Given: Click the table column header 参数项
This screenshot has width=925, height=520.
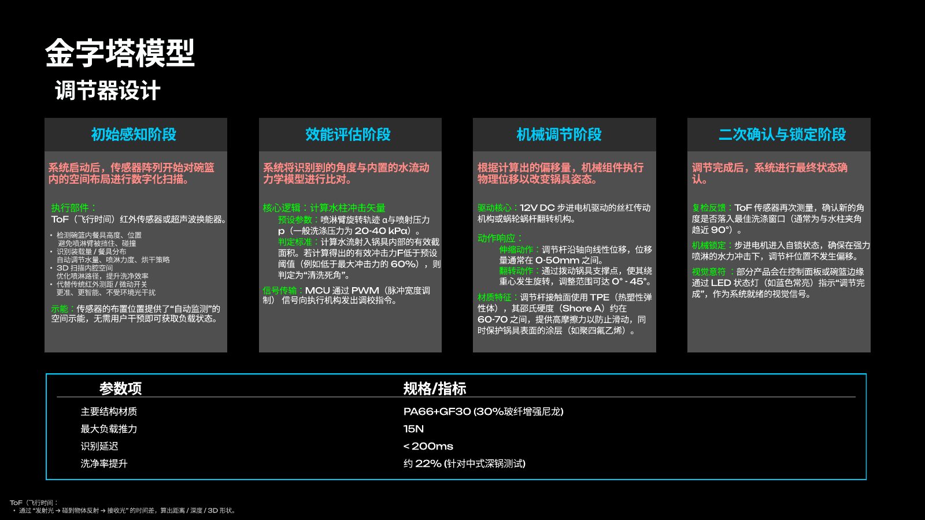Looking at the screenshot, I should coord(120,388).
